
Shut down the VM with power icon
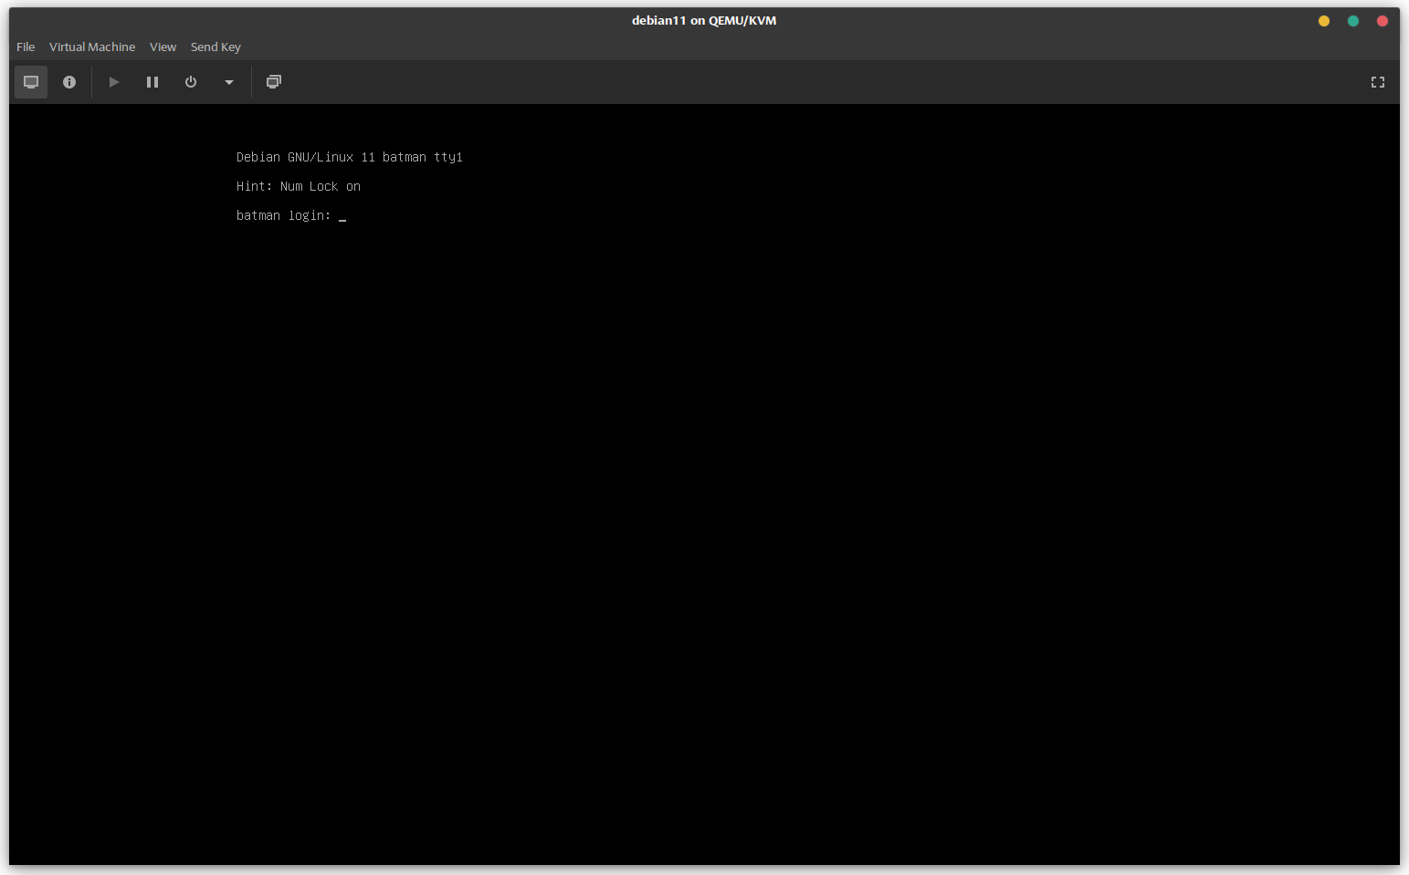tap(191, 82)
